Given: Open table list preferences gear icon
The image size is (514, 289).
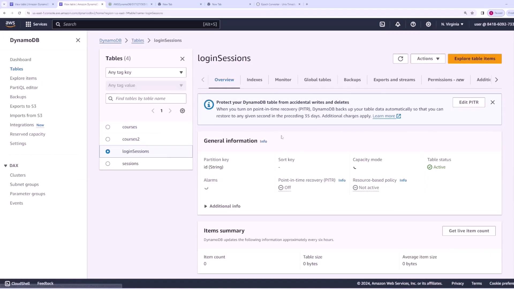Looking at the screenshot, I should point(182,111).
